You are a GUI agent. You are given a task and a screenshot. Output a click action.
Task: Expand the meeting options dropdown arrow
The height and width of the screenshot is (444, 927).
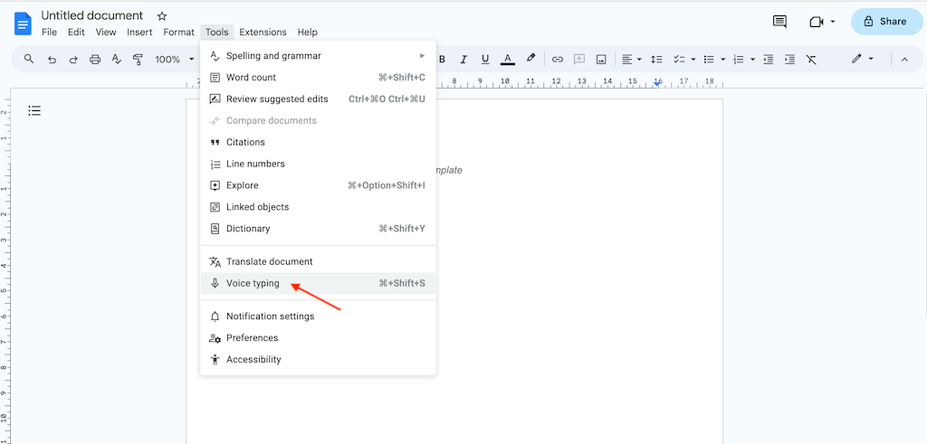[833, 22]
